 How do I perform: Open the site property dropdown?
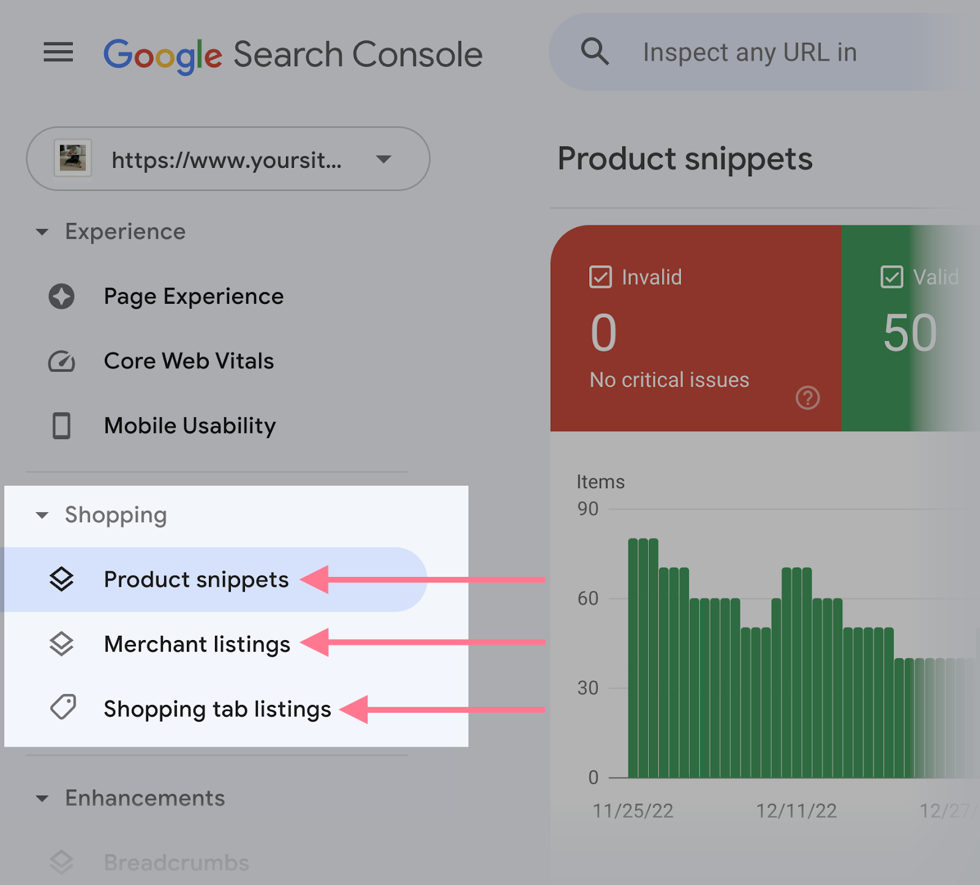point(383,159)
